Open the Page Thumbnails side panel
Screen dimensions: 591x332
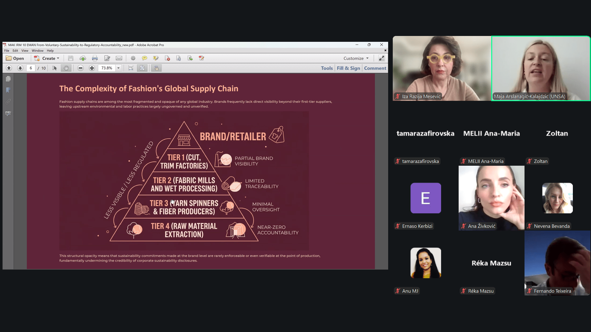(x=8, y=79)
